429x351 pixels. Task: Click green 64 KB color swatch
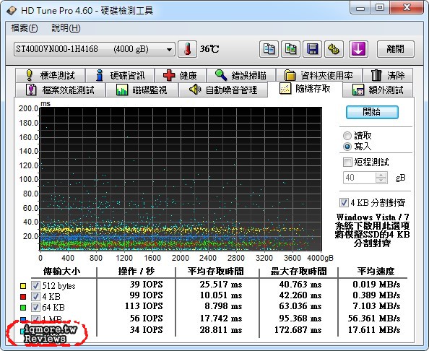coord(23,308)
